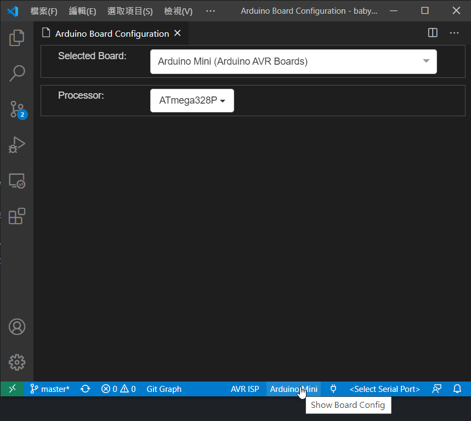Open the ATmega328P processor dropdown
This screenshot has height=421, width=471.
coord(192,100)
